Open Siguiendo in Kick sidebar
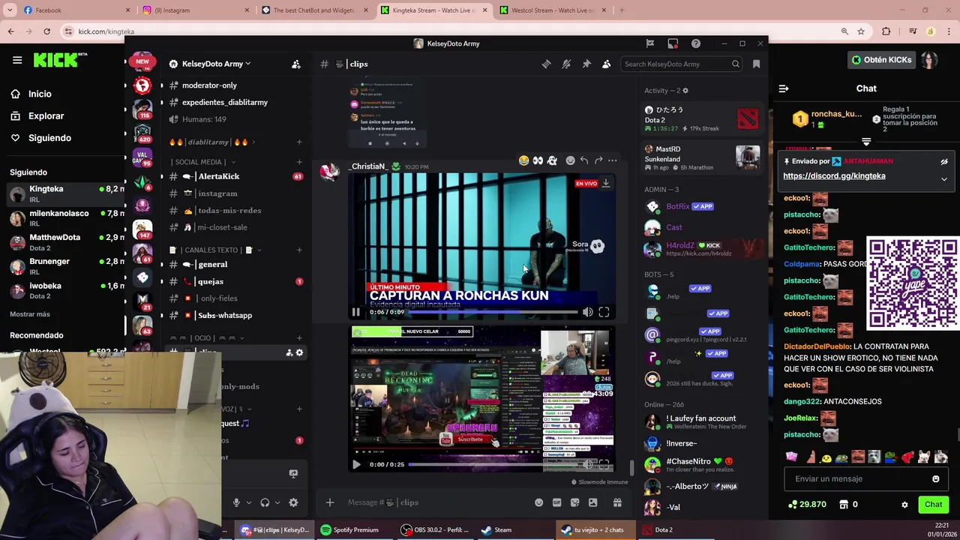This screenshot has height=540, width=960. [x=40, y=138]
